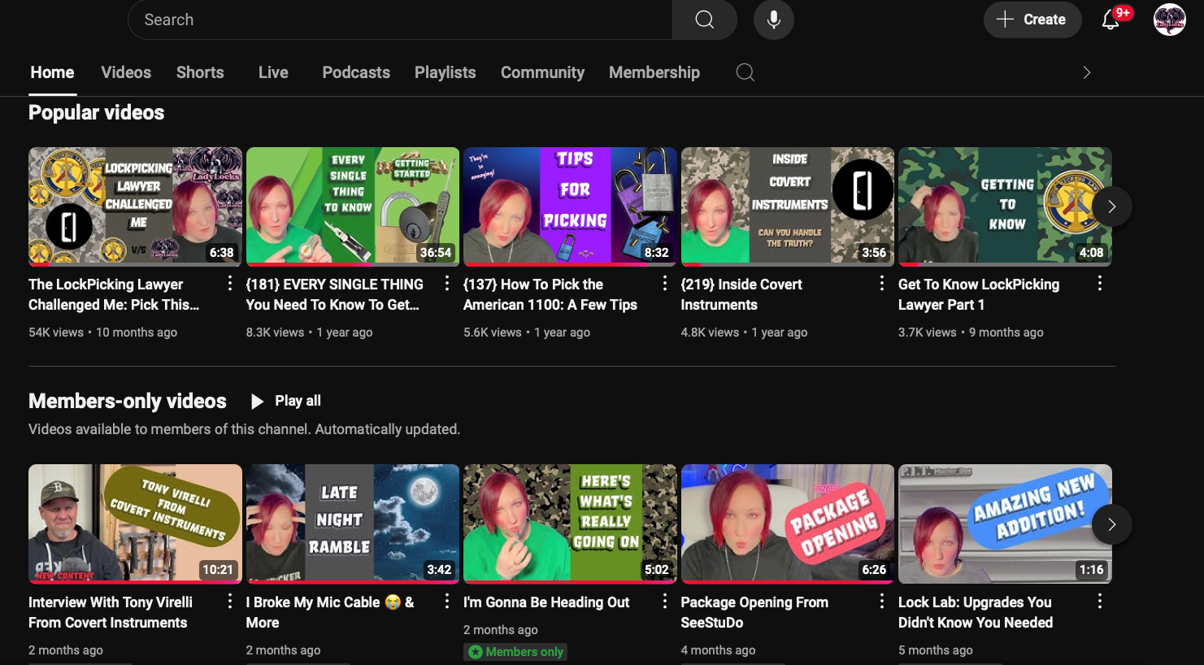
Task: Open options for I'm Gonna Be Heading Out
Action: [665, 601]
